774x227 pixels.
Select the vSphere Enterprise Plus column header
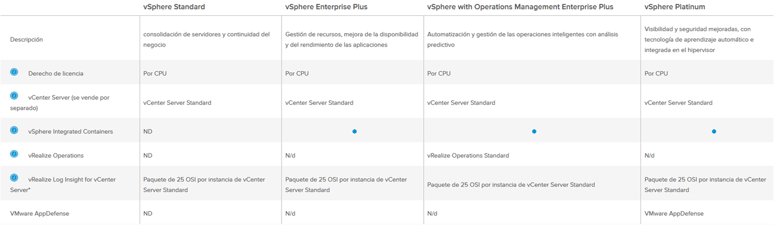(x=326, y=7)
